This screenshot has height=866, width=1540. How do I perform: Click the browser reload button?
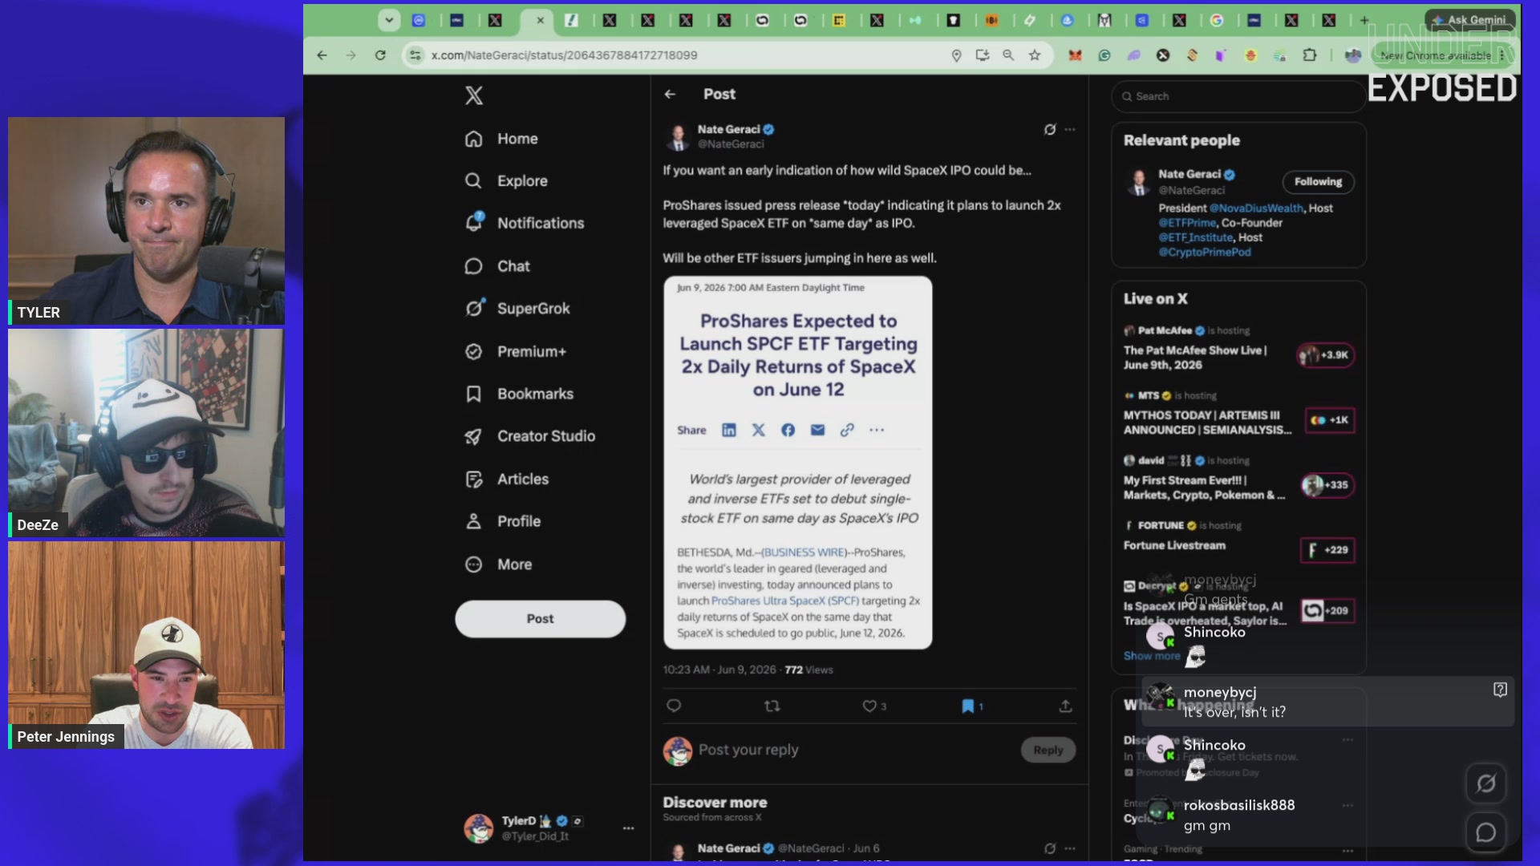380,55
